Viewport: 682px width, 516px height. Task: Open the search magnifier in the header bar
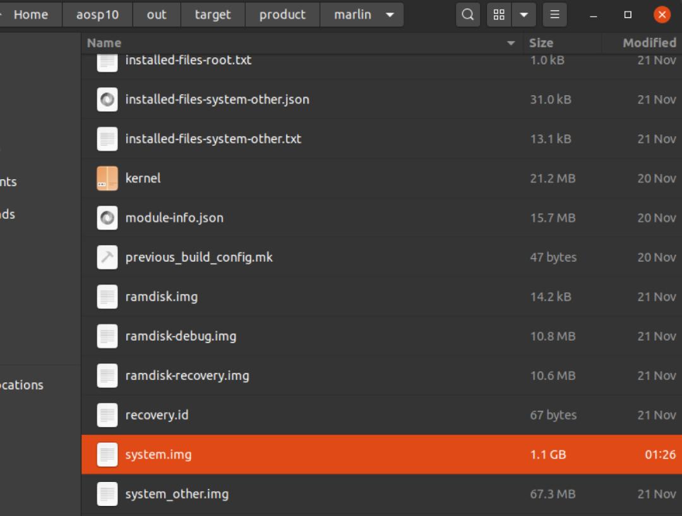tap(467, 15)
